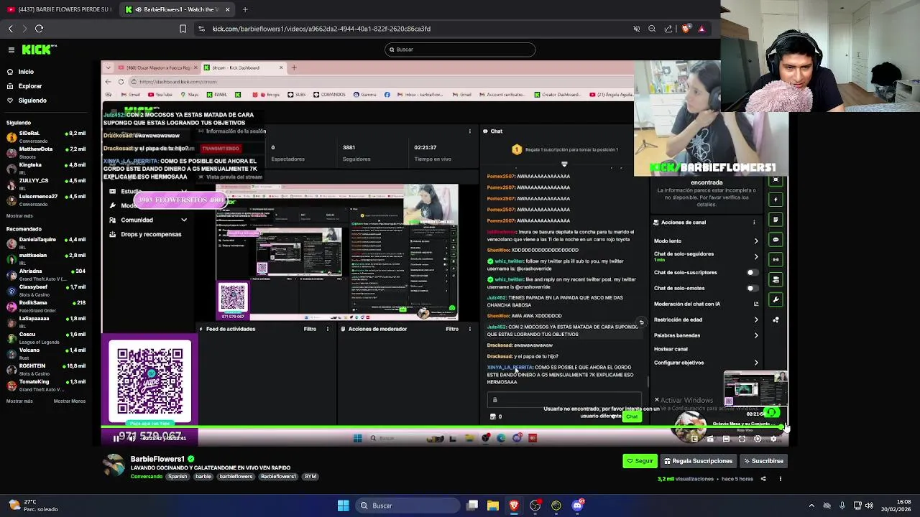The image size is (920, 517).
Task: Open the Windows Start button
Action: (x=344, y=506)
